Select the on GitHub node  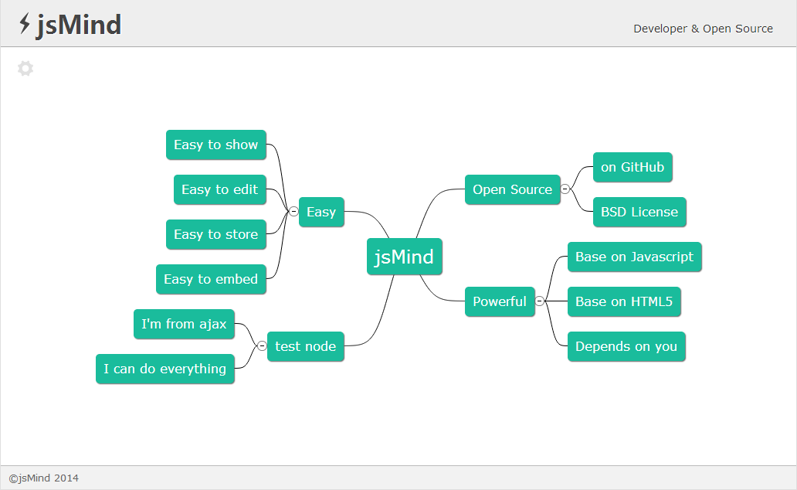(633, 167)
